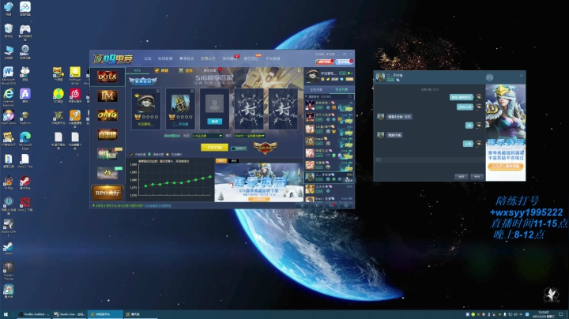Image resolution: width=569 pixels, height=319 pixels.
Task: Click the first locked 封 team slot
Action: pos(249,109)
